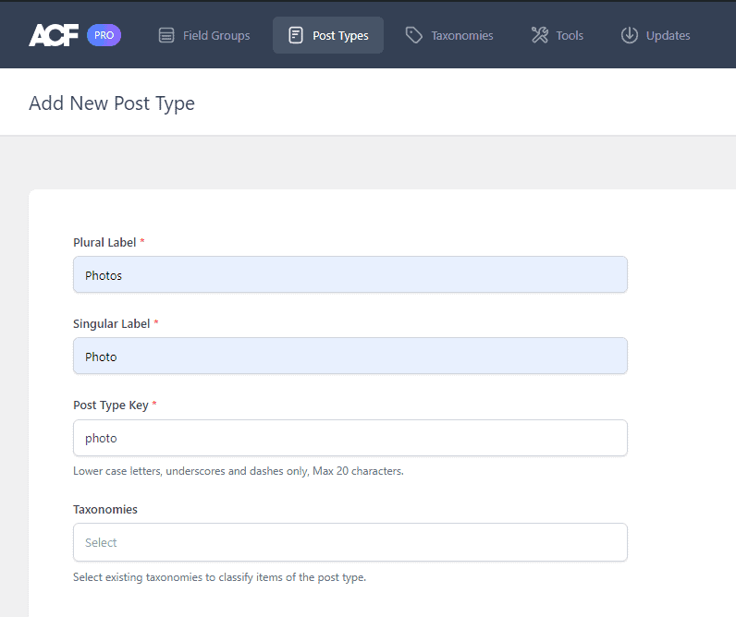The image size is (736, 617).
Task: Click the Field Groups list icon
Action: [x=166, y=36]
